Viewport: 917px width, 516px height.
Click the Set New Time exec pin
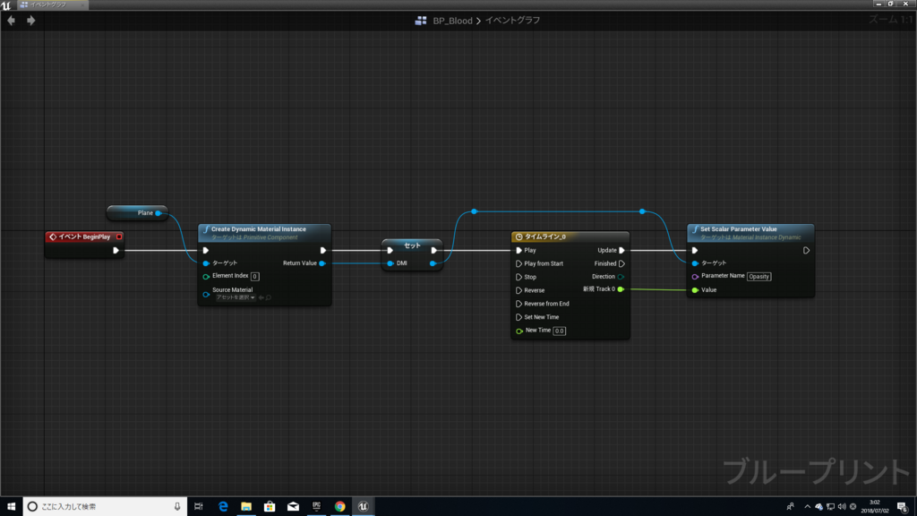pyautogui.click(x=518, y=317)
